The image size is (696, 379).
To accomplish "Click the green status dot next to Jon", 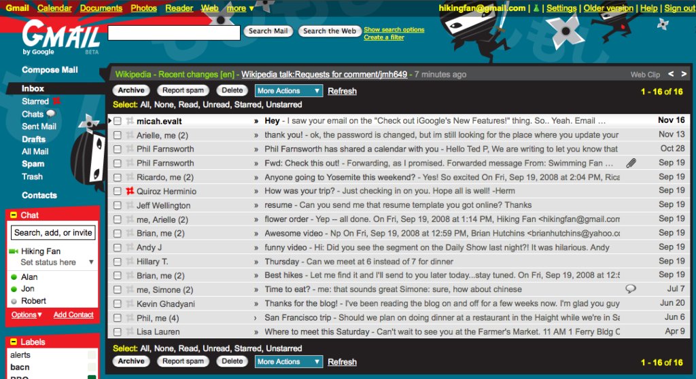I will pos(14,289).
